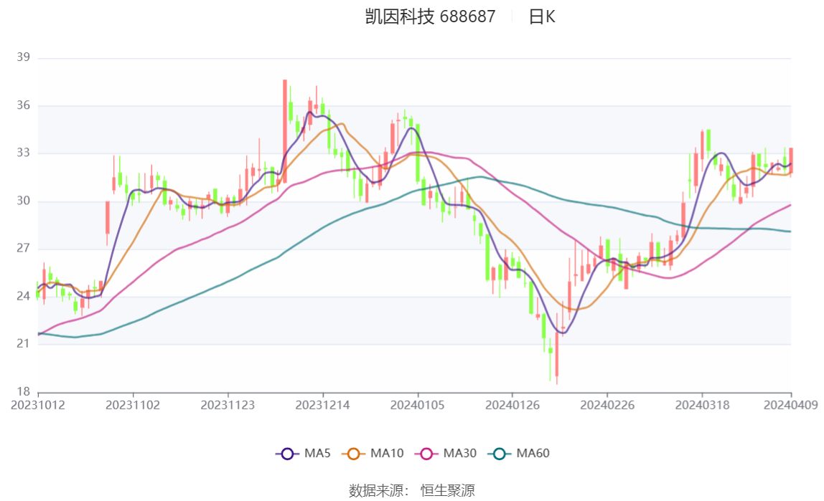Click the y-axis value 18
The height and width of the screenshot is (501, 824).
(23, 392)
